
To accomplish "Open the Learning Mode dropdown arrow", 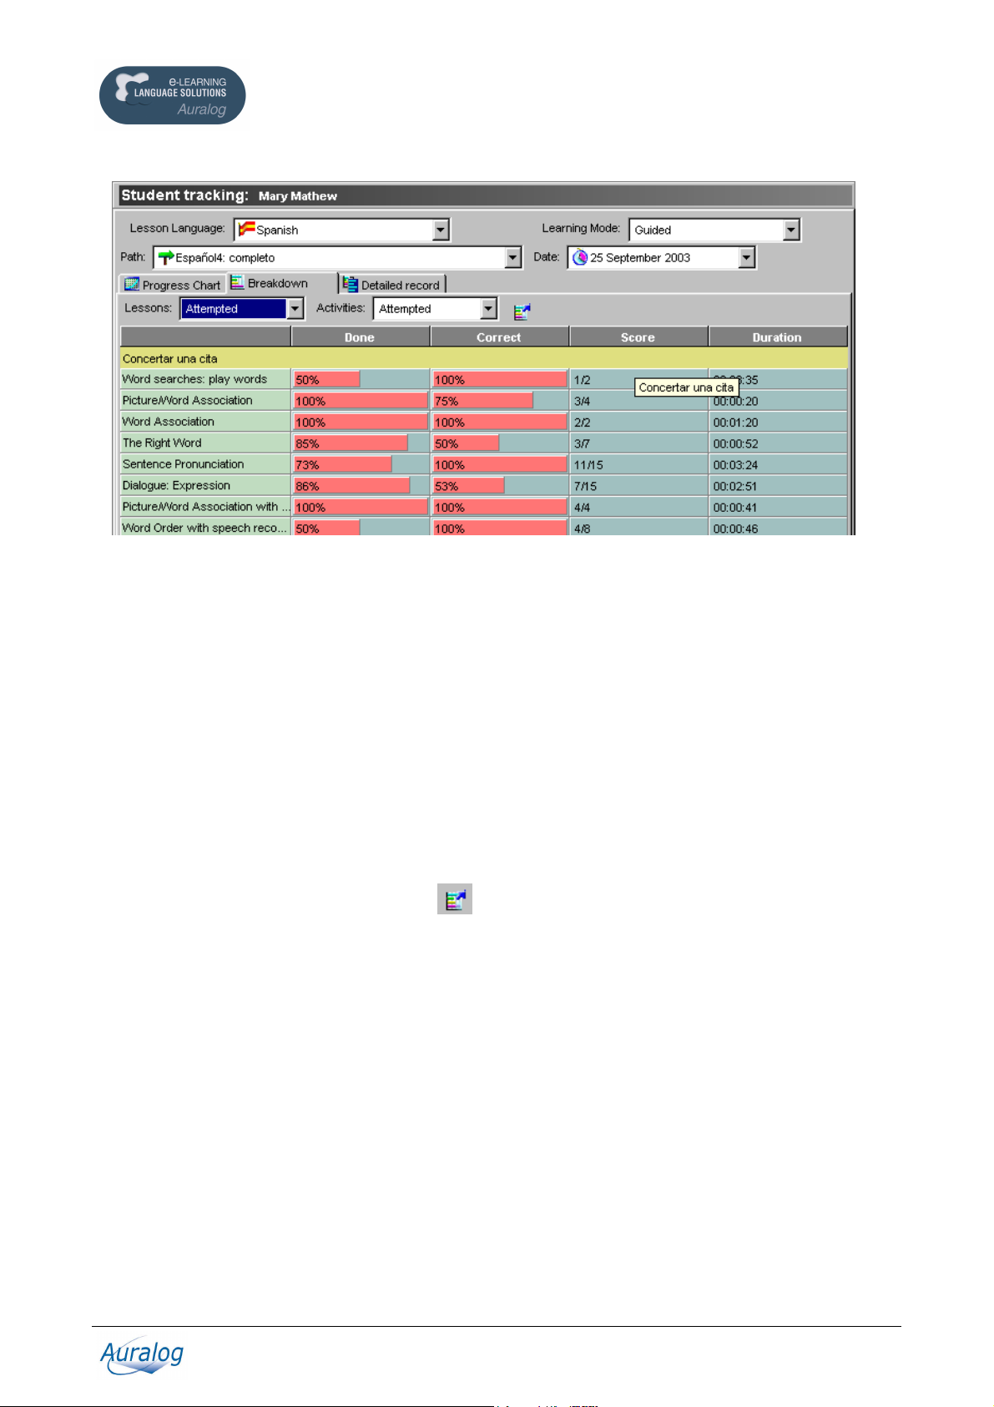I will tap(791, 230).
